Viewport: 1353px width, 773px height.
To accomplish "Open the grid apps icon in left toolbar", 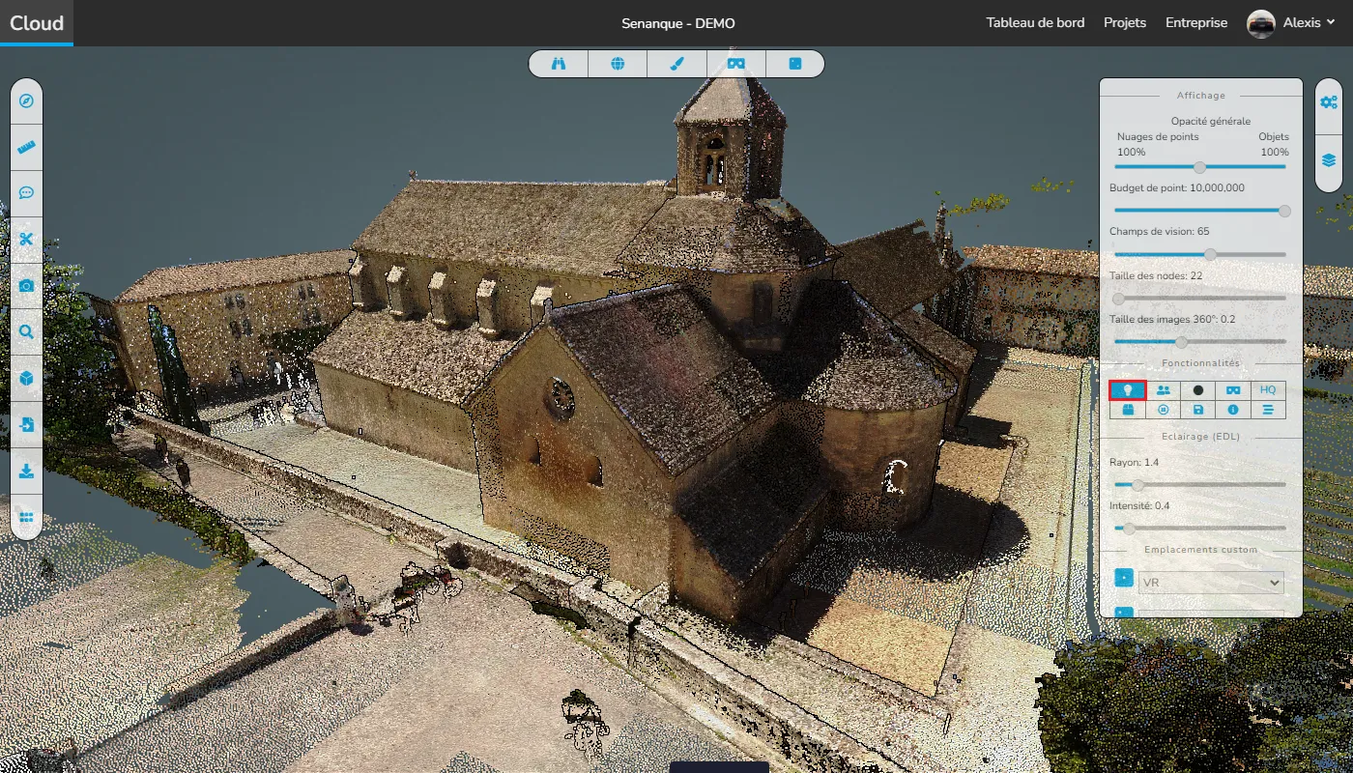I will [x=26, y=518].
